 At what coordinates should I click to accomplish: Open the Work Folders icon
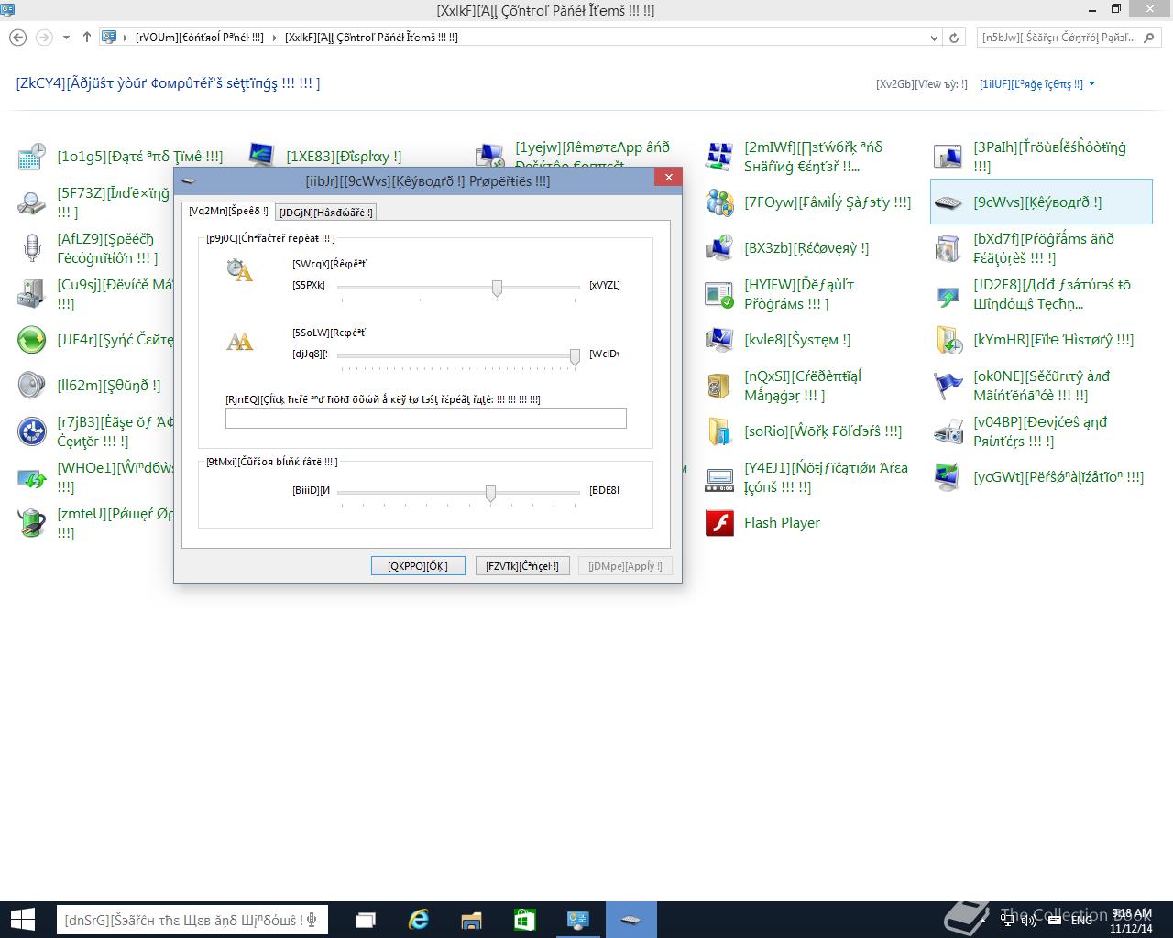point(718,431)
